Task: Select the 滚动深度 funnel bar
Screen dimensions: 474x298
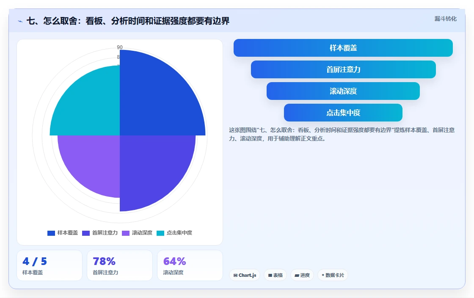Action: click(x=343, y=91)
